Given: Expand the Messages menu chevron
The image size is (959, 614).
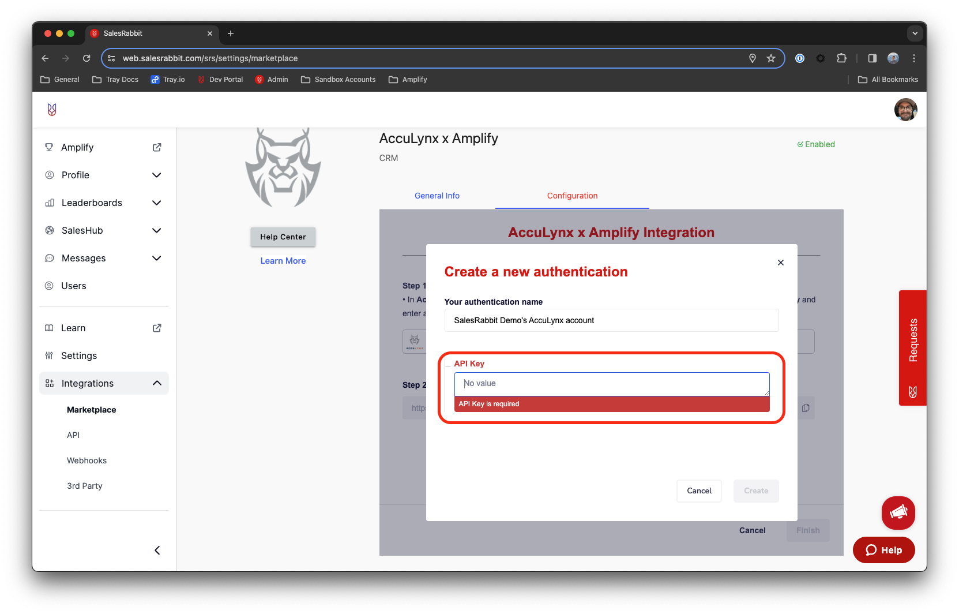Looking at the screenshot, I should [157, 258].
